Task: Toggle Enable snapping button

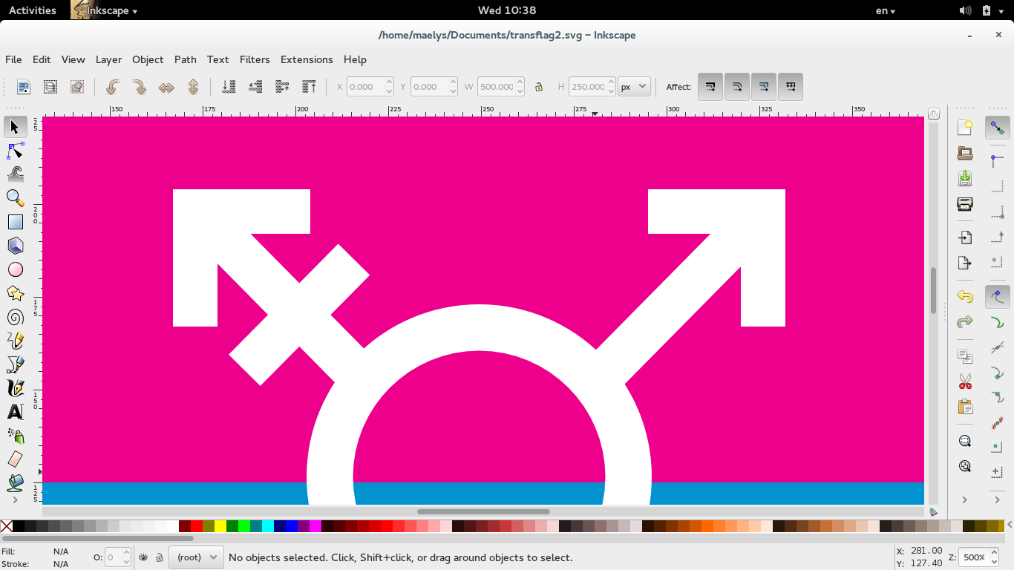Action: [x=997, y=128]
